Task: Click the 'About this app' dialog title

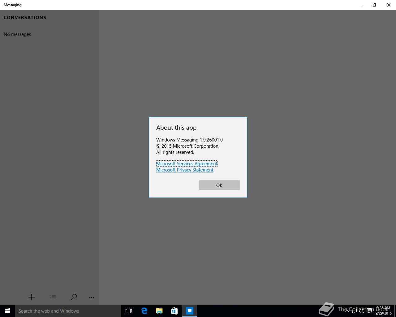Action: coord(176,128)
